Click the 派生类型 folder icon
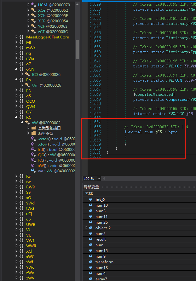The width and height of the screenshot is (196, 281). coord(33,133)
